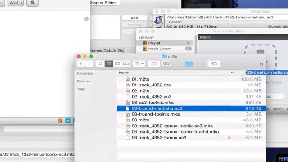Click the Media Library item count badge
288x162 pixels.
[x=188, y=49]
